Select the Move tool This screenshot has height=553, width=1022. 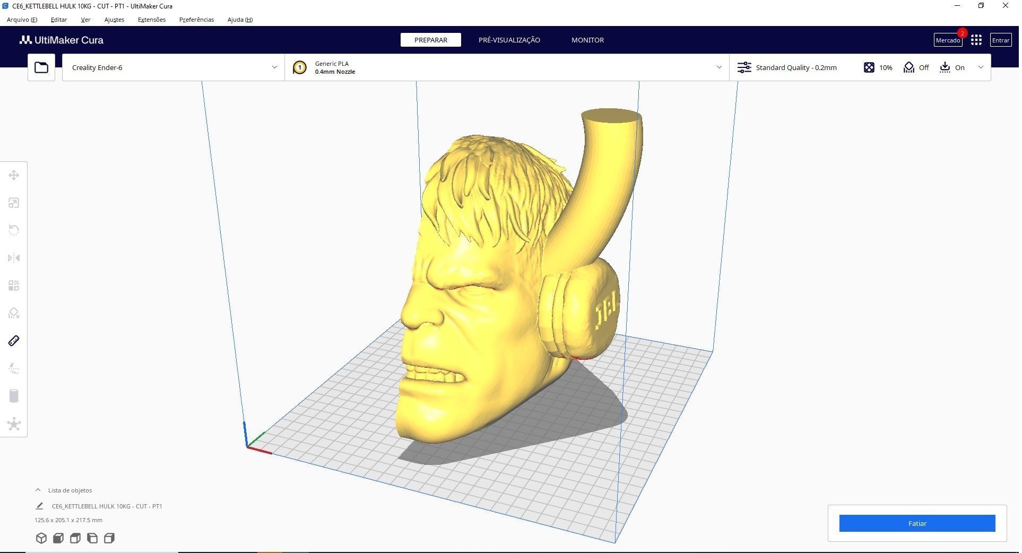coord(14,175)
